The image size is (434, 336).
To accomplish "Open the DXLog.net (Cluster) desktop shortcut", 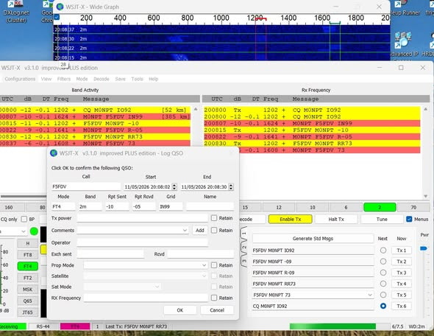I will pos(15,11).
